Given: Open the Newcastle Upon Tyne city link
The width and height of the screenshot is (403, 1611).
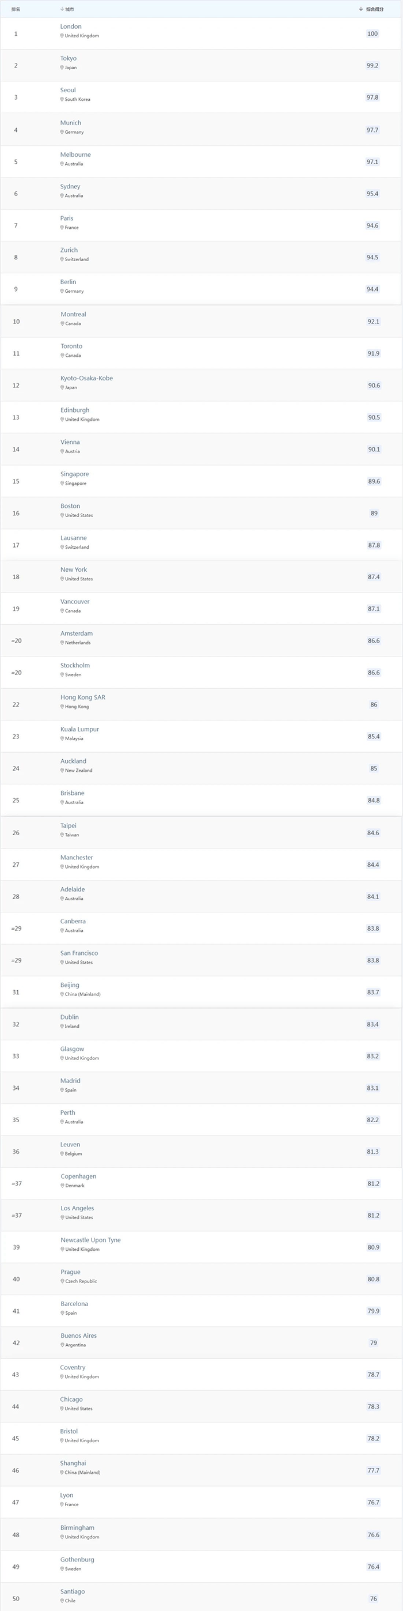Looking at the screenshot, I should pyautogui.click(x=90, y=1240).
